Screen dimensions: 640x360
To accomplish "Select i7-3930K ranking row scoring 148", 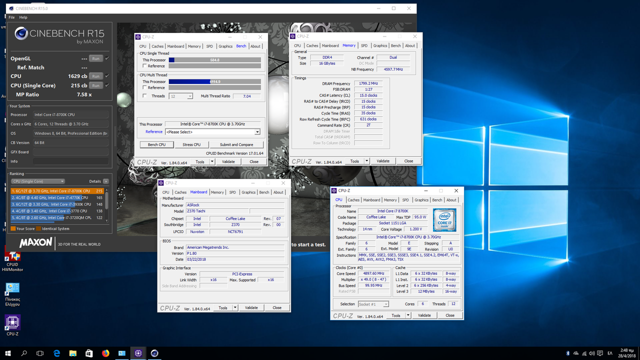I will pos(57,204).
